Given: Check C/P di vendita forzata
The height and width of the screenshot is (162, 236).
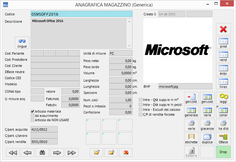Looking at the screenshot, I should pos(141,114).
